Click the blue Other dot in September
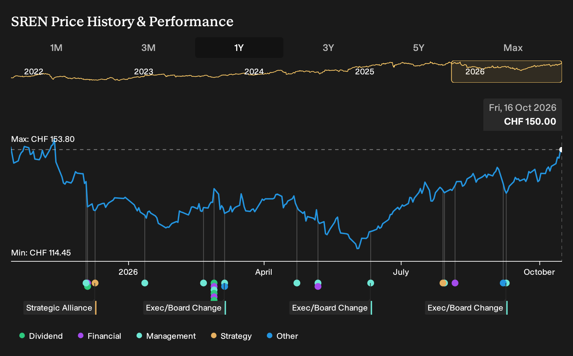 503,283
